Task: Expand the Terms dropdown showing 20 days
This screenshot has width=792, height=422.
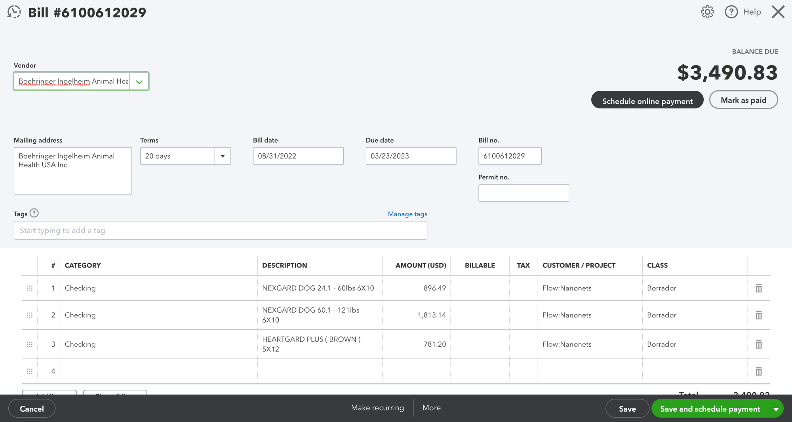Action: 223,156
